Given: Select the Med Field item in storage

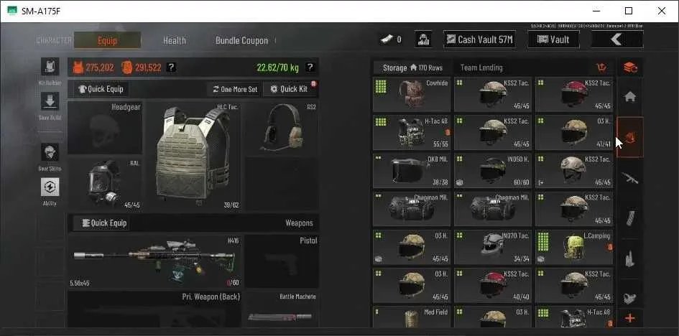Looking at the screenshot, I should click(412, 317).
